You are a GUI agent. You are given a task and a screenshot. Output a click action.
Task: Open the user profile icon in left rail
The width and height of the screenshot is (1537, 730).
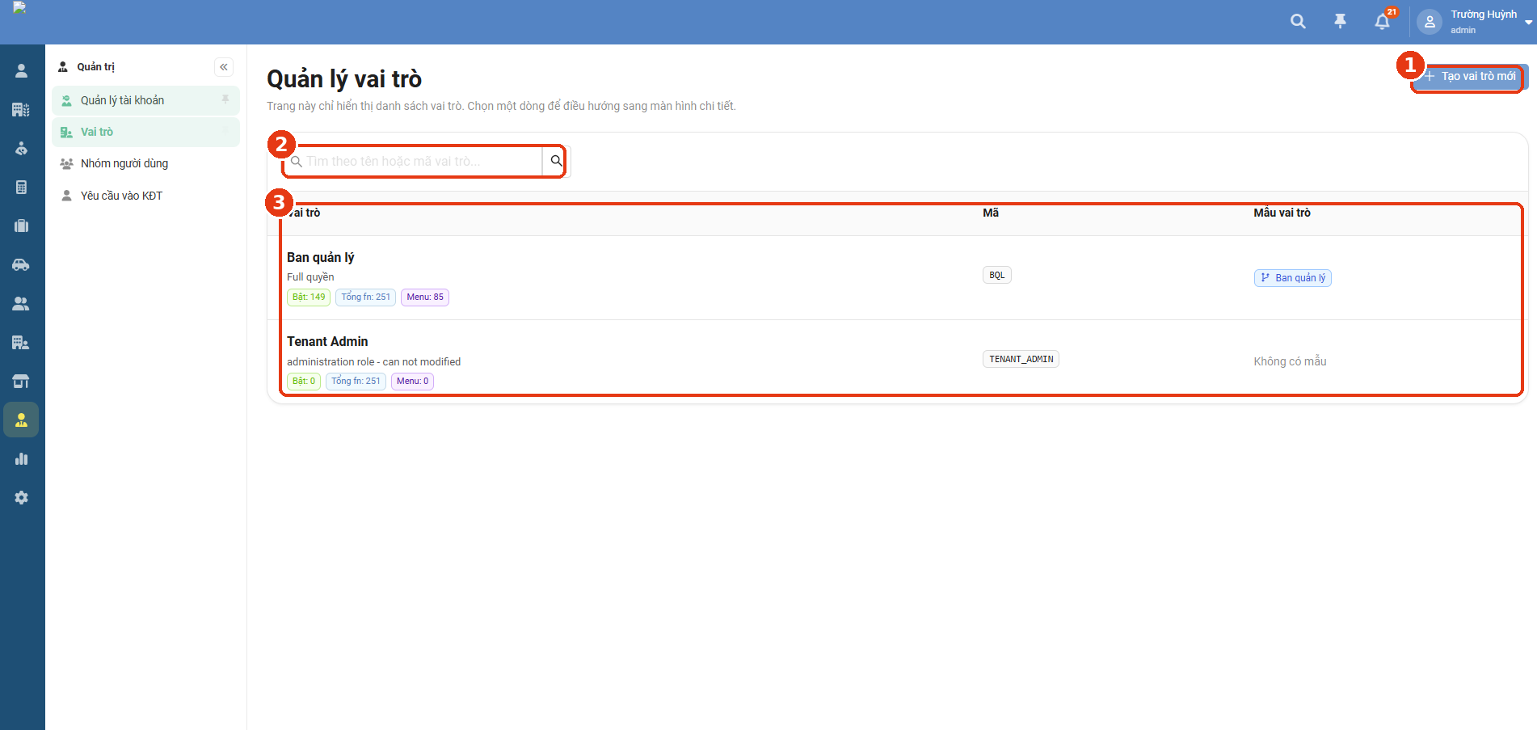click(22, 71)
